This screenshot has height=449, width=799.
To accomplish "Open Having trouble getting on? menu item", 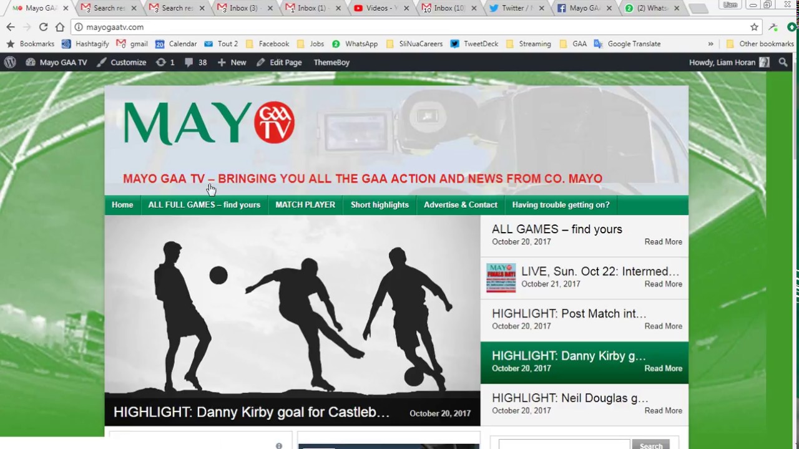I will coord(561,205).
